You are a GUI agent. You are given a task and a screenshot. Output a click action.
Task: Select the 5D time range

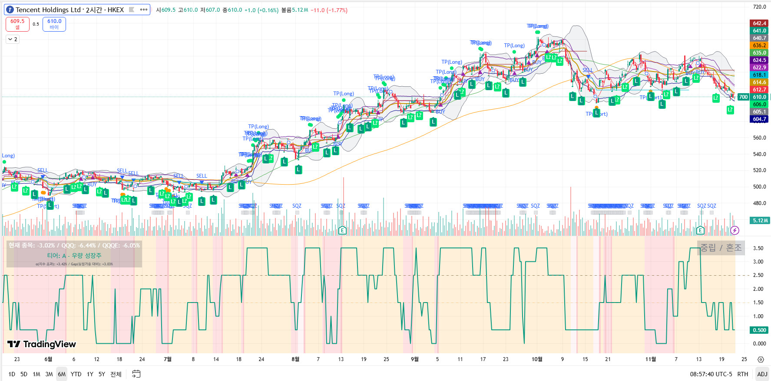[24, 374]
